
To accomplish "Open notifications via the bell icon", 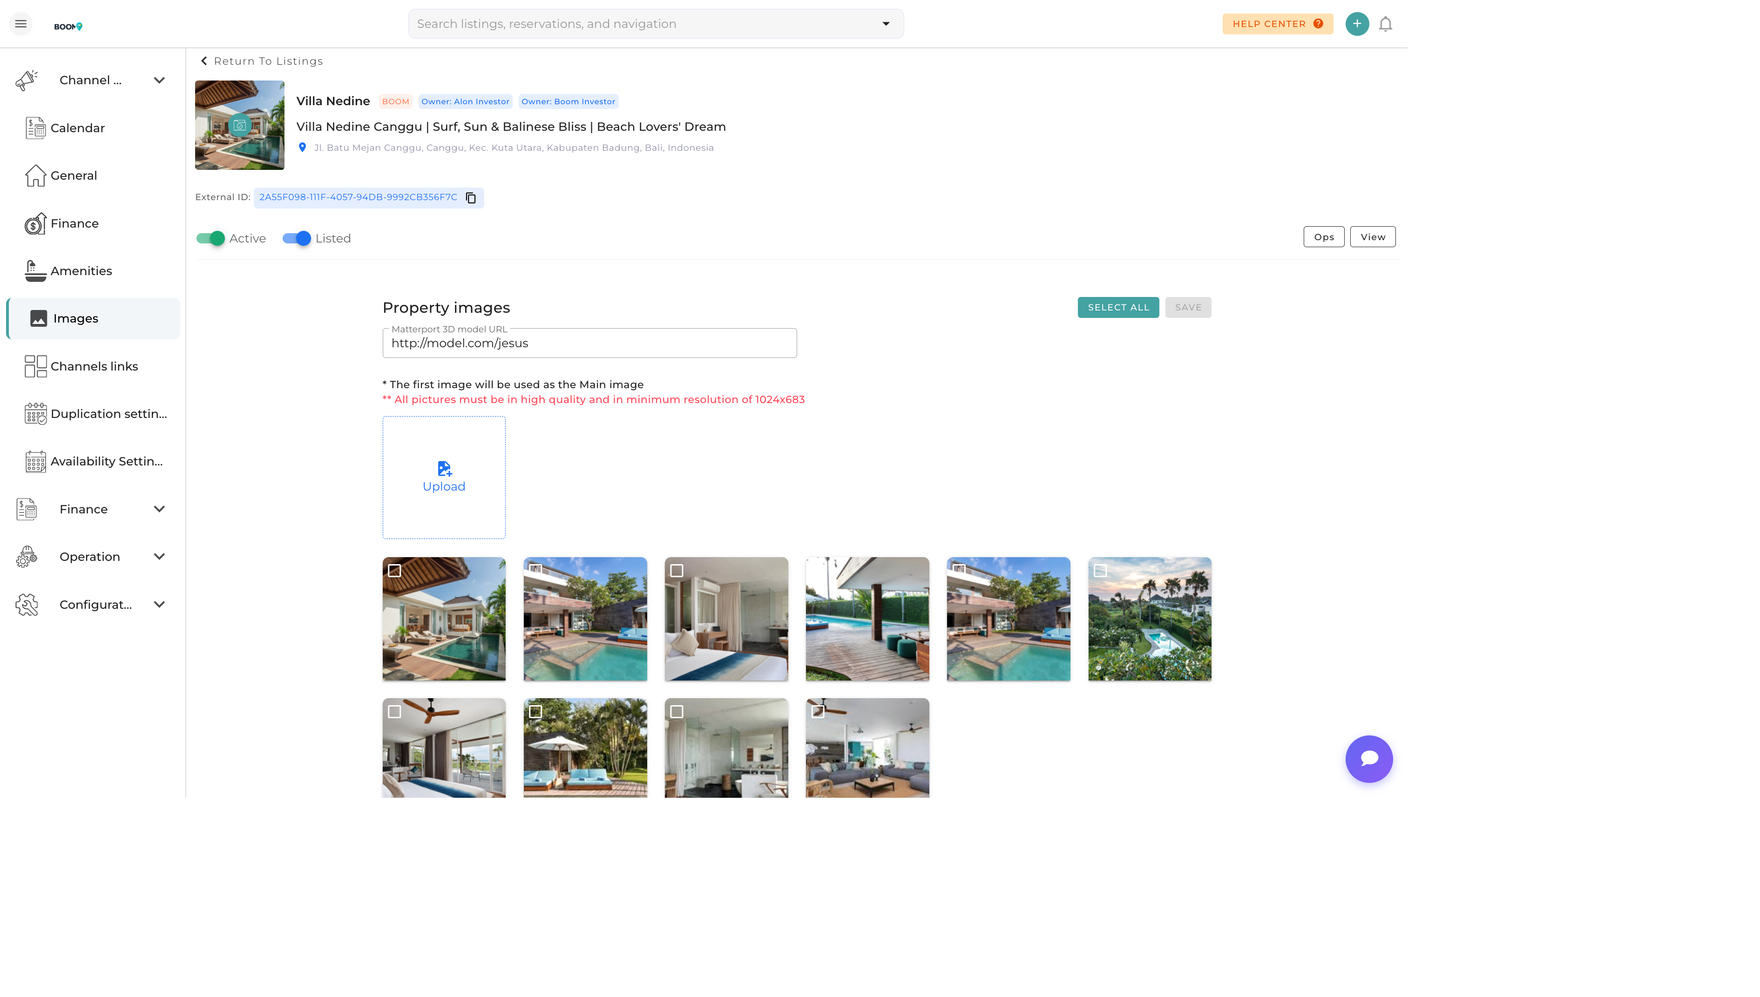I will (x=1385, y=23).
